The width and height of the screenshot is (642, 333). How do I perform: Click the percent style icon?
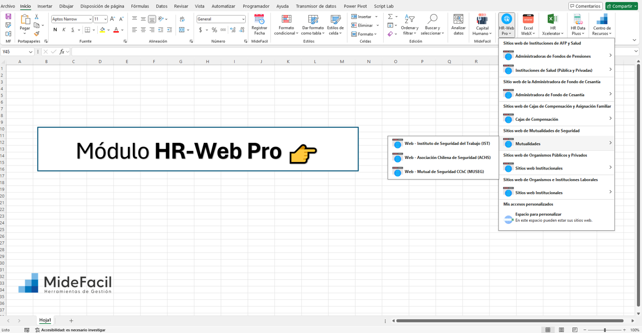tap(214, 30)
